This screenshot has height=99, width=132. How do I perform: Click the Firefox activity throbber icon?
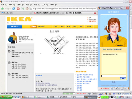(130, 5)
